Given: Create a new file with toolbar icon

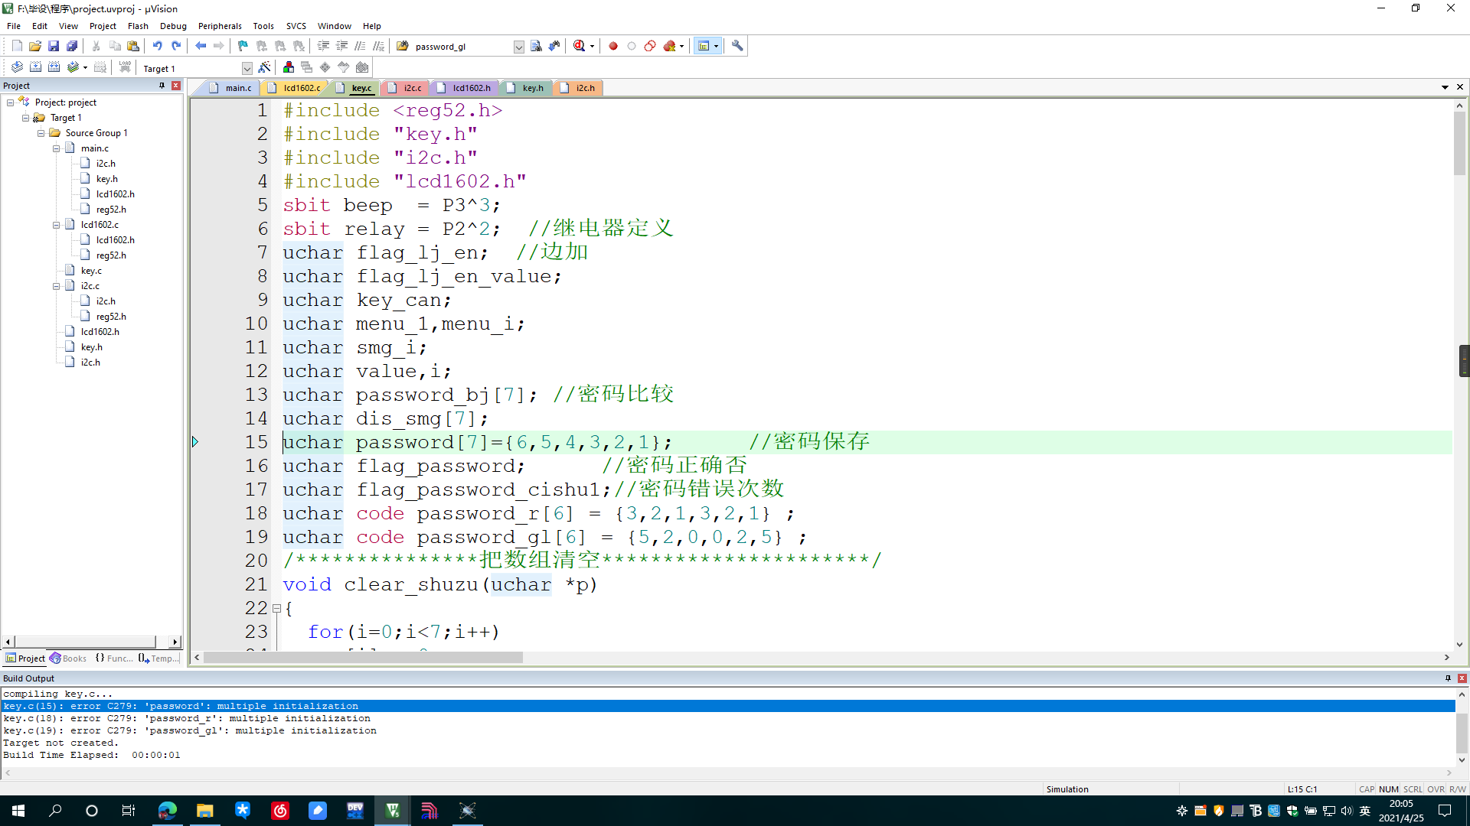Looking at the screenshot, I should pos(17,46).
